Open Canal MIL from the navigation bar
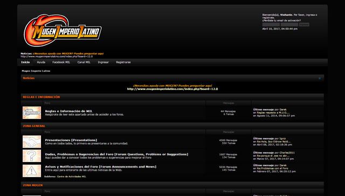Viewport: 345px width, 196px height. pyautogui.click(x=84, y=62)
